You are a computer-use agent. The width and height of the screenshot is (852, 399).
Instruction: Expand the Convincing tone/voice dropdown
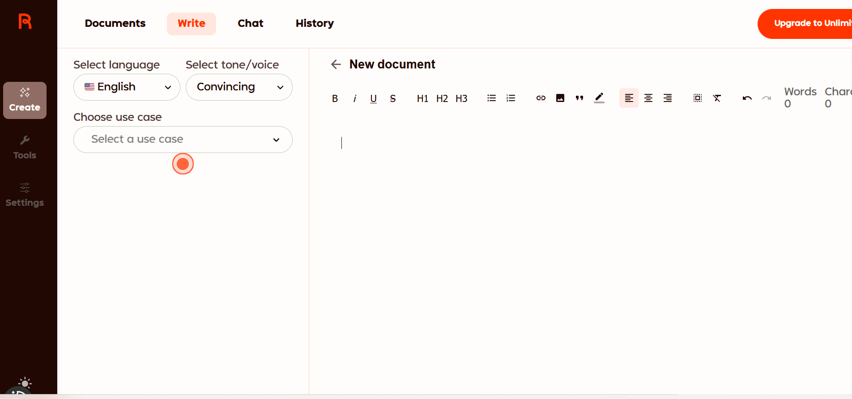239,87
